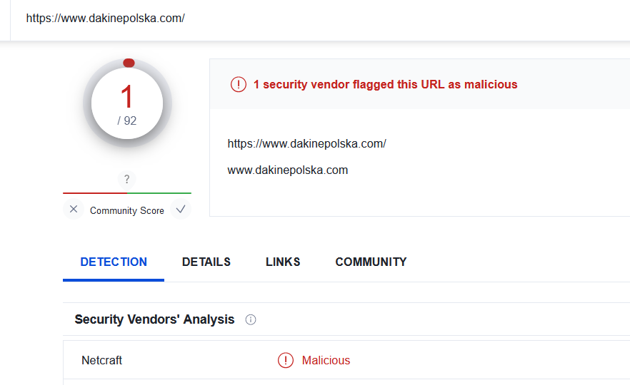Select the full URL https://www.dakinepolska.com/ in the summary panel
Screen dimensions: 630x385
[x=306, y=143]
